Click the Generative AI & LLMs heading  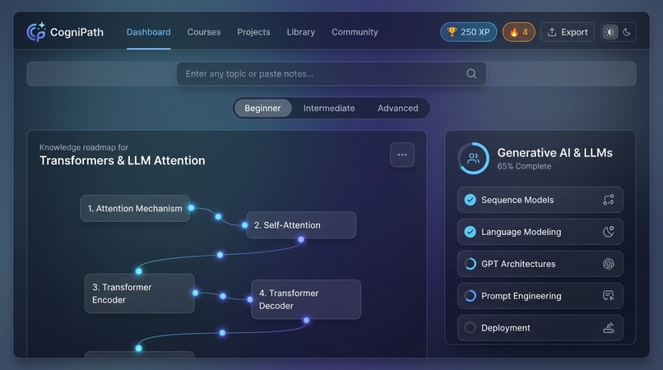point(554,153)
